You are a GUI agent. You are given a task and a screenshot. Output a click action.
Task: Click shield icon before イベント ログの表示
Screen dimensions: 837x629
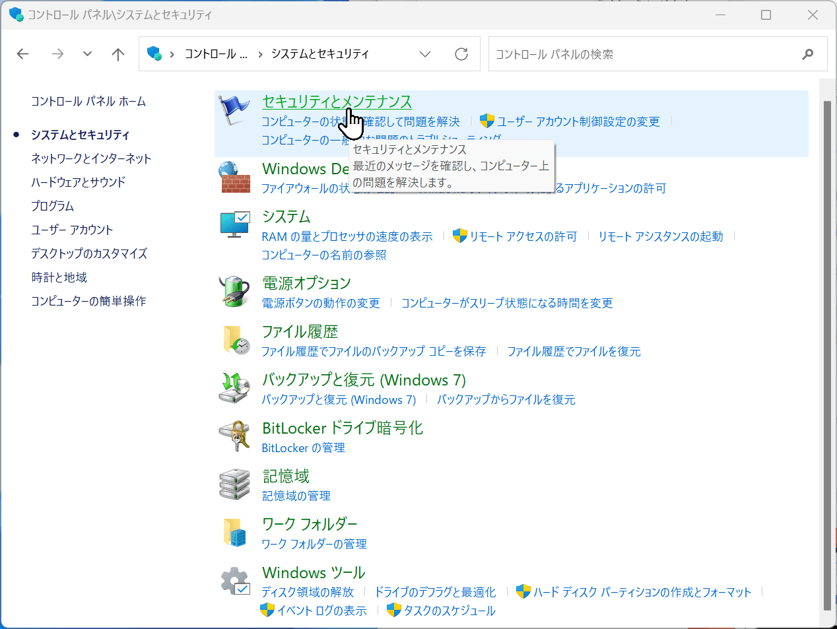pyautogui.click(x=267, y=610)
